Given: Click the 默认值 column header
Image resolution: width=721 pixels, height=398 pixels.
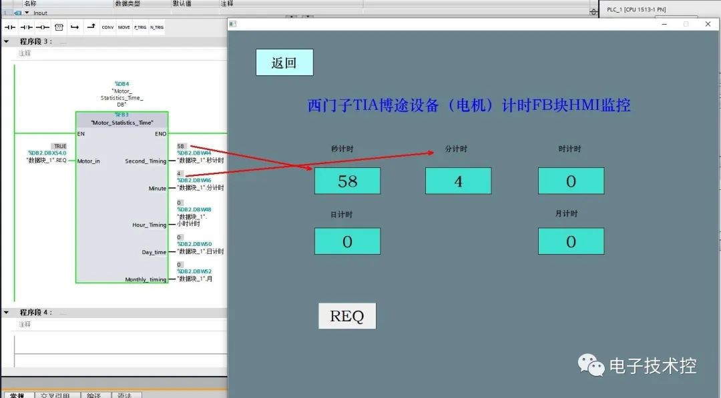Looking at the screenshot, I should 182,3.
